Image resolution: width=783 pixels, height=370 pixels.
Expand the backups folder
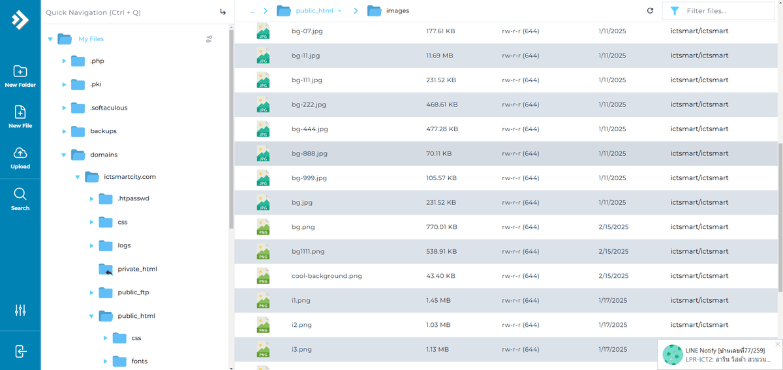[x=64, y=131]
